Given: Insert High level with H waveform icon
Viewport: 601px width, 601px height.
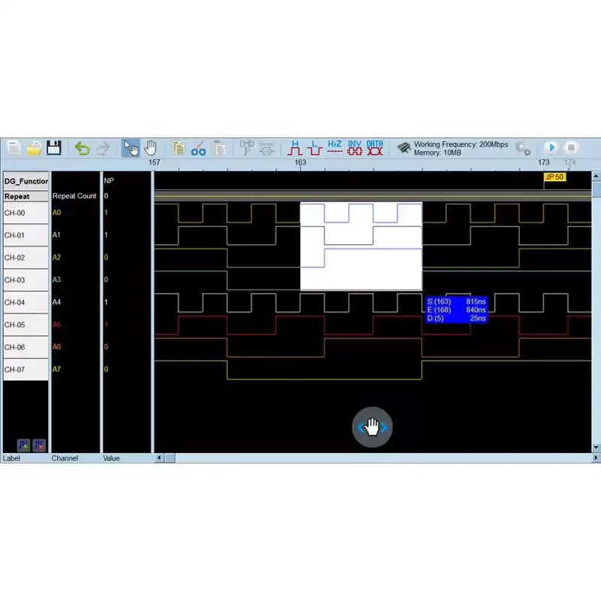Looking at the screenshot, I should click(295, 147).
